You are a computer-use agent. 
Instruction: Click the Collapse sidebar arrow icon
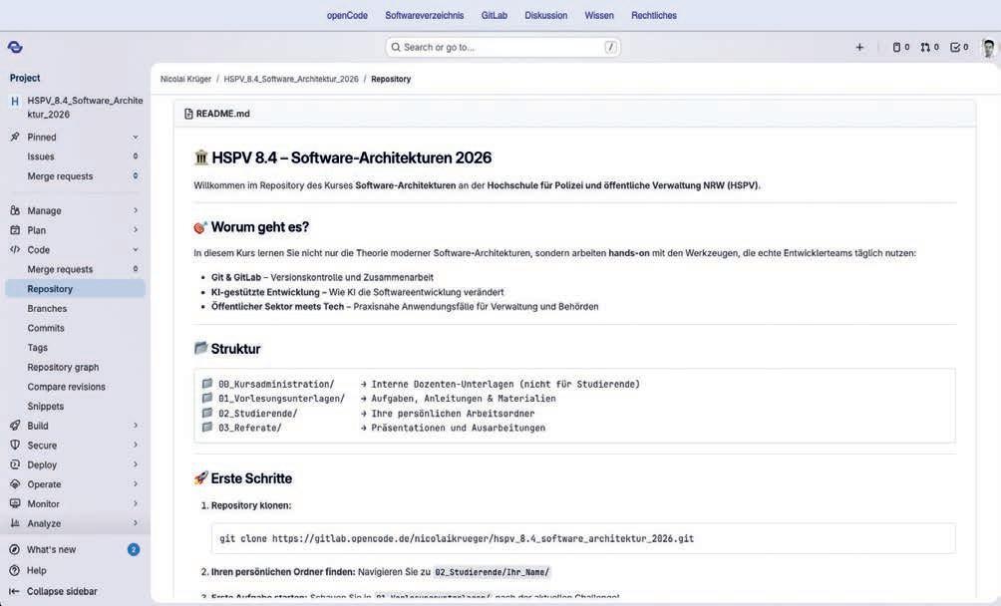point(14,591)
